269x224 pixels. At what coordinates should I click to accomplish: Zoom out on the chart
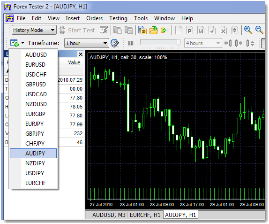point(259,30)
